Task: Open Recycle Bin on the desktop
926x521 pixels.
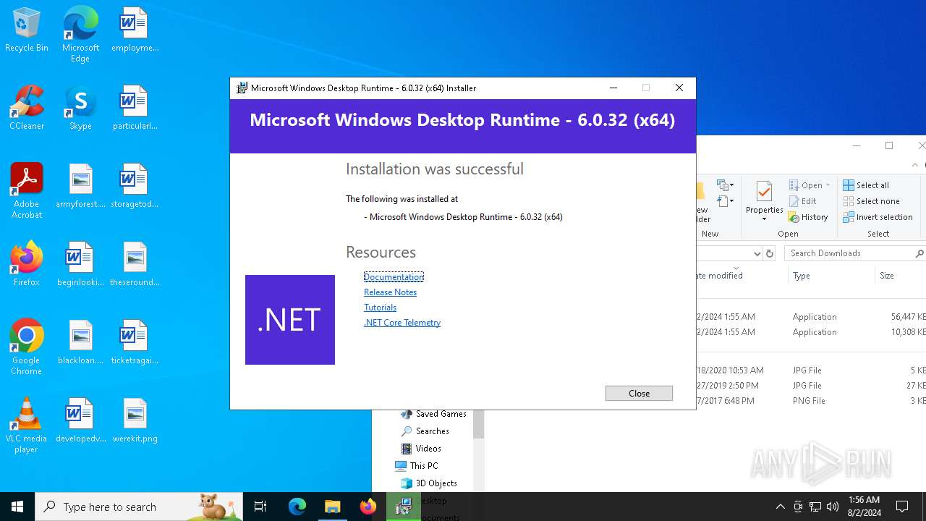Action: [27, 30]
